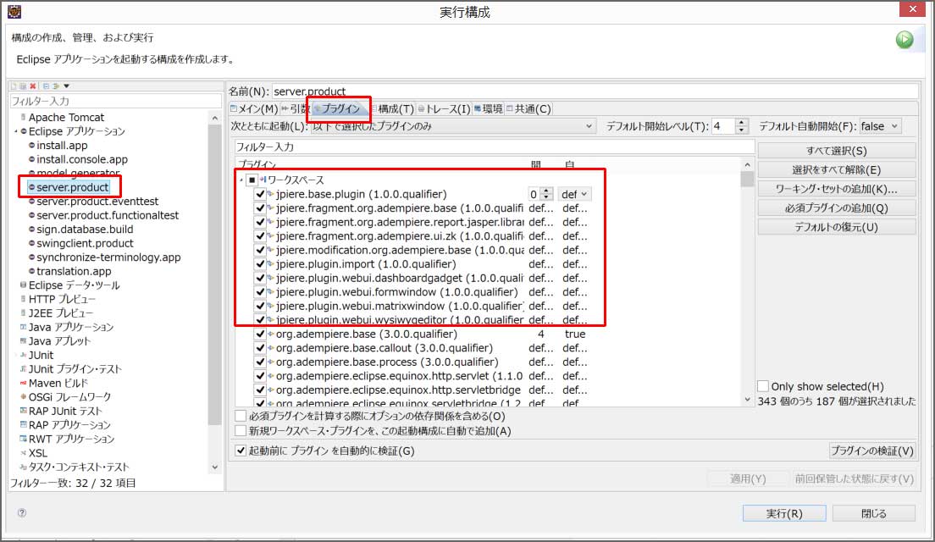Select the synchronize-terminology.app configuration
The image size is (935, 542).
coord(108,257)
